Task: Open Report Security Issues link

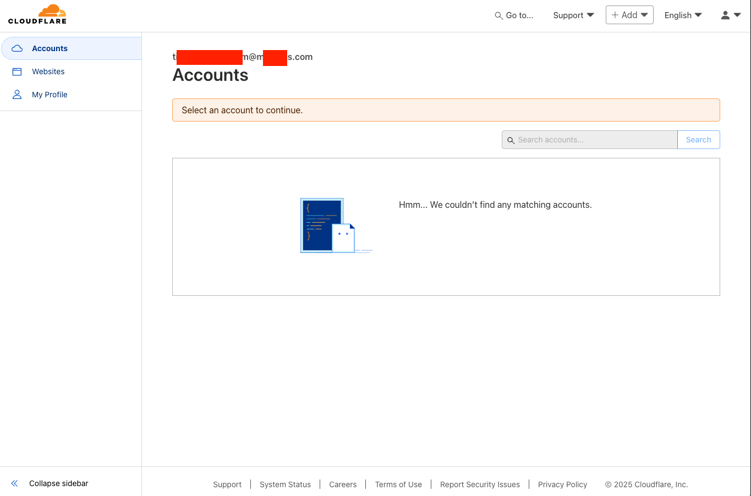Action: pyautogui.click(x=480, y=484)
